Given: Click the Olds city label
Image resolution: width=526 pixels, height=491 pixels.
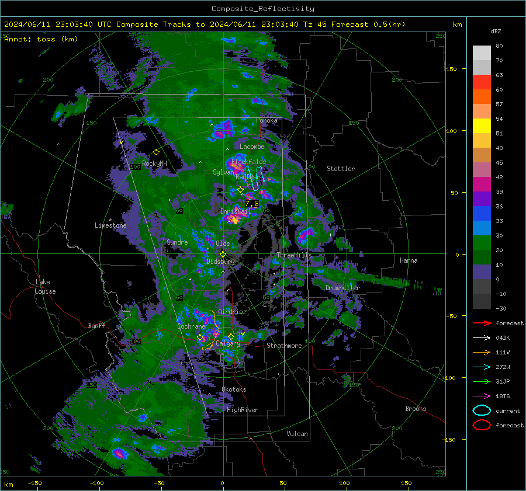Looking at the screenshot, I should click(x=223, y=243).
